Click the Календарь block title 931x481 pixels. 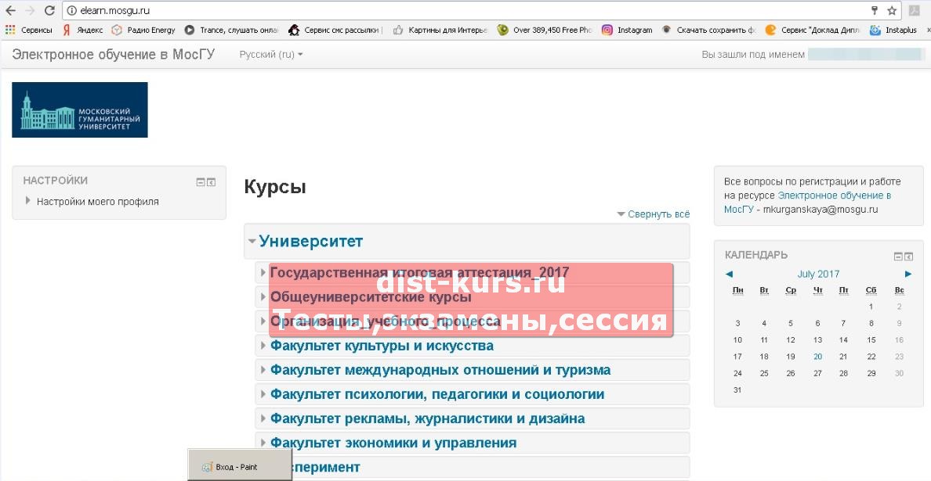pos(756,255)
